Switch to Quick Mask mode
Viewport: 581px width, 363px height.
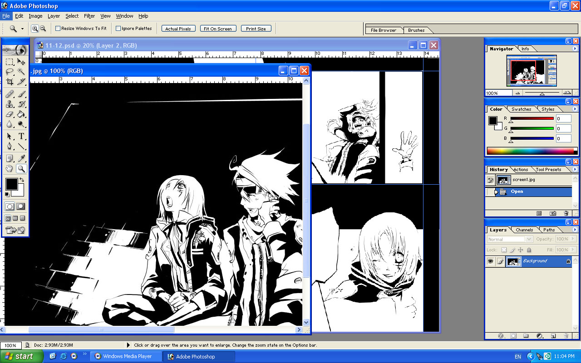[x=21, y=206]
